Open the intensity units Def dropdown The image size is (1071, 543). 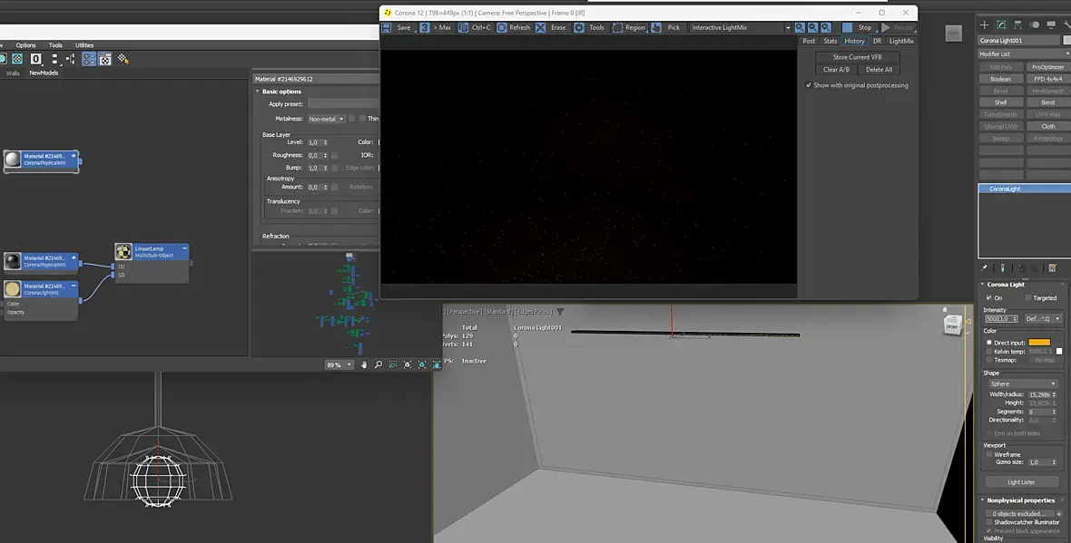(x=1042, y=318)
